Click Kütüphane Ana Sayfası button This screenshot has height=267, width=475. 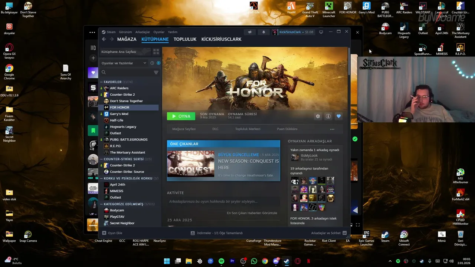coord(125,52)
